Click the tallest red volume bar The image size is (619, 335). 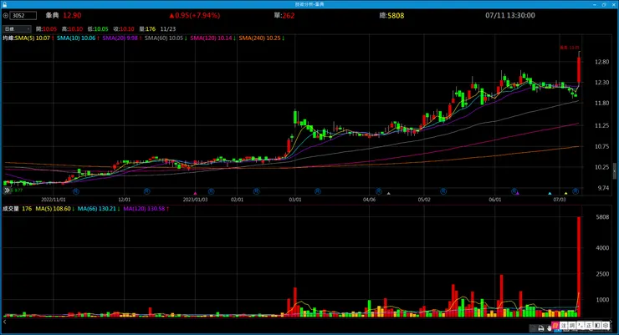pyautogui.click(x=579, y=266)
